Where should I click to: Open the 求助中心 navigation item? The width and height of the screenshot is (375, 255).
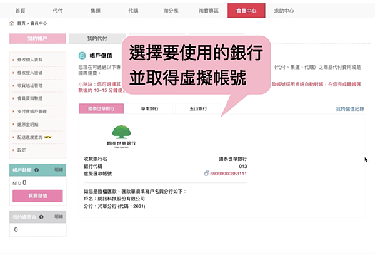click(x=284, y=11)
